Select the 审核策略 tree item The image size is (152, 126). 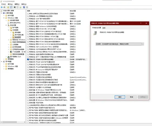[18, 33]
